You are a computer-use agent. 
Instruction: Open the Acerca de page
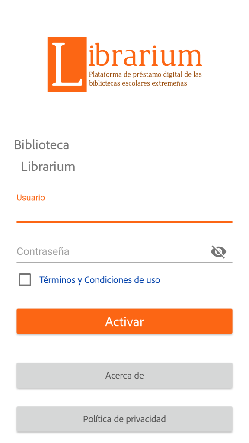click(x=124, y=376)
